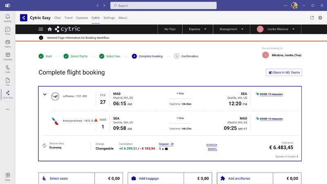The image size is (327, 184).
Task: Click General Page Information for Booking Workflow text
Action: tap(78, 38)
